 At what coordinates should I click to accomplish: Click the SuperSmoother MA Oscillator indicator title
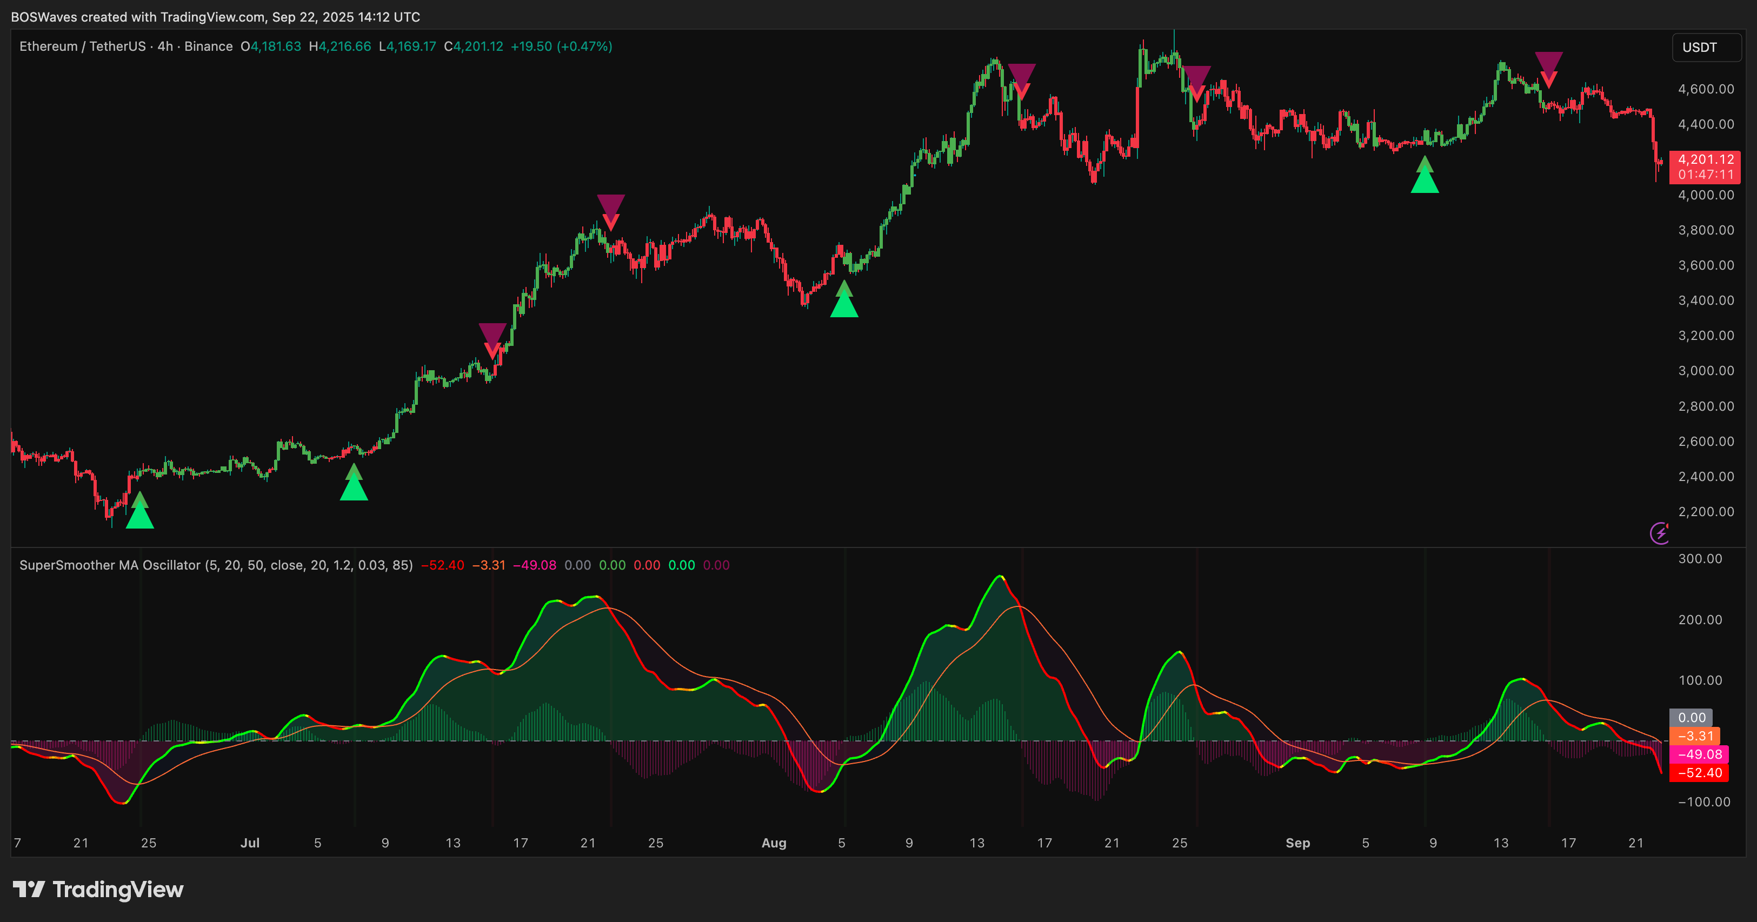216,565
